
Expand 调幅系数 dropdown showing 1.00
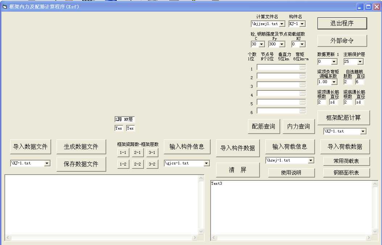(x=334, y=82)
